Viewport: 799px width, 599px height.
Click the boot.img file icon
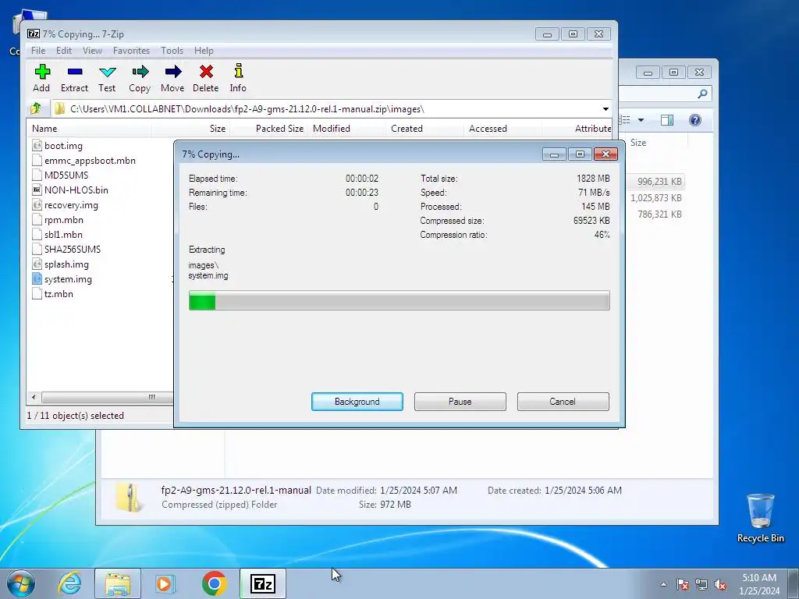pos(37,146)
